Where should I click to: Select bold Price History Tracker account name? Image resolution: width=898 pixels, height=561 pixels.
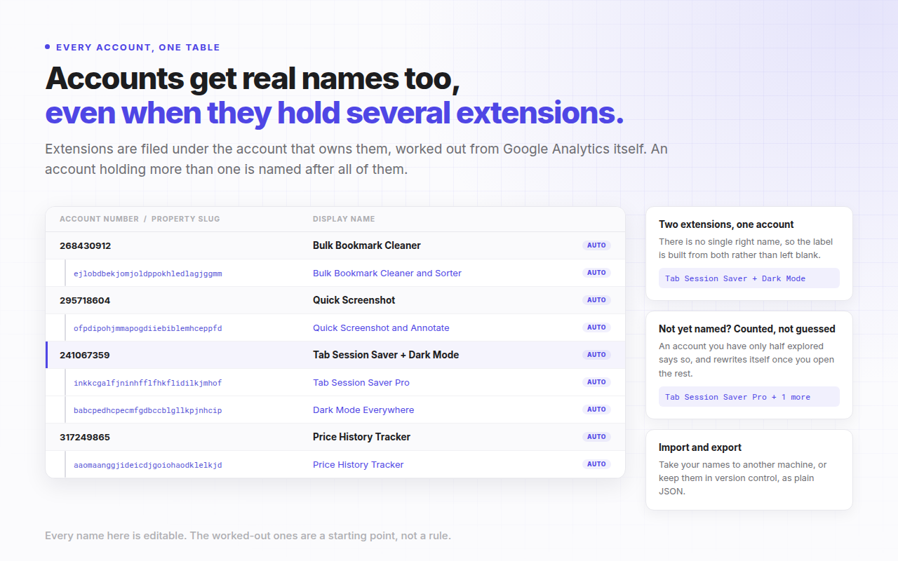pyautogui.click(x=362, y=437)
